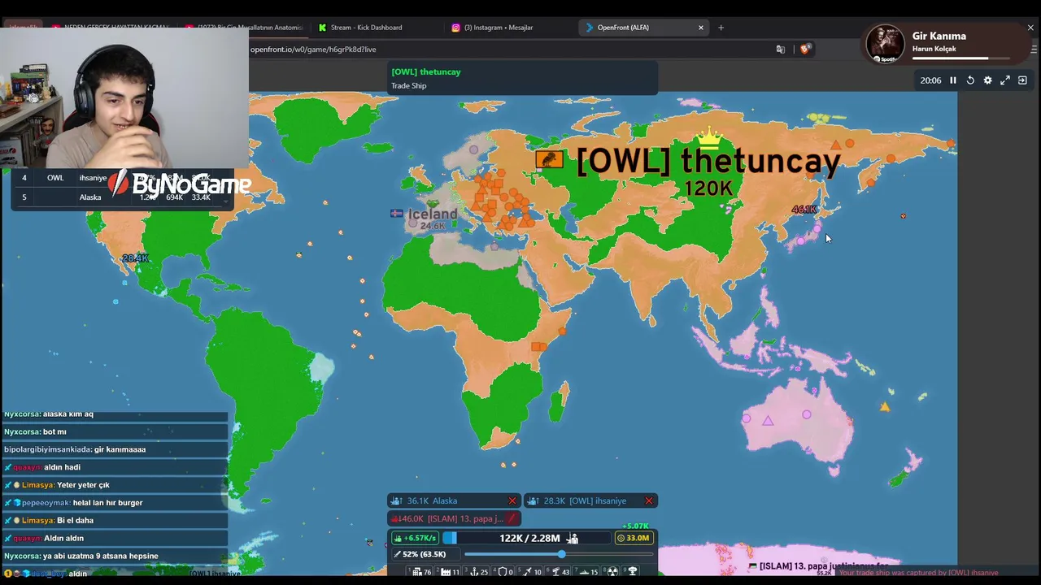Close the Spotify now-playing overlay
This screenshot has width=1041, height=585.
(x=1030, y=28)
